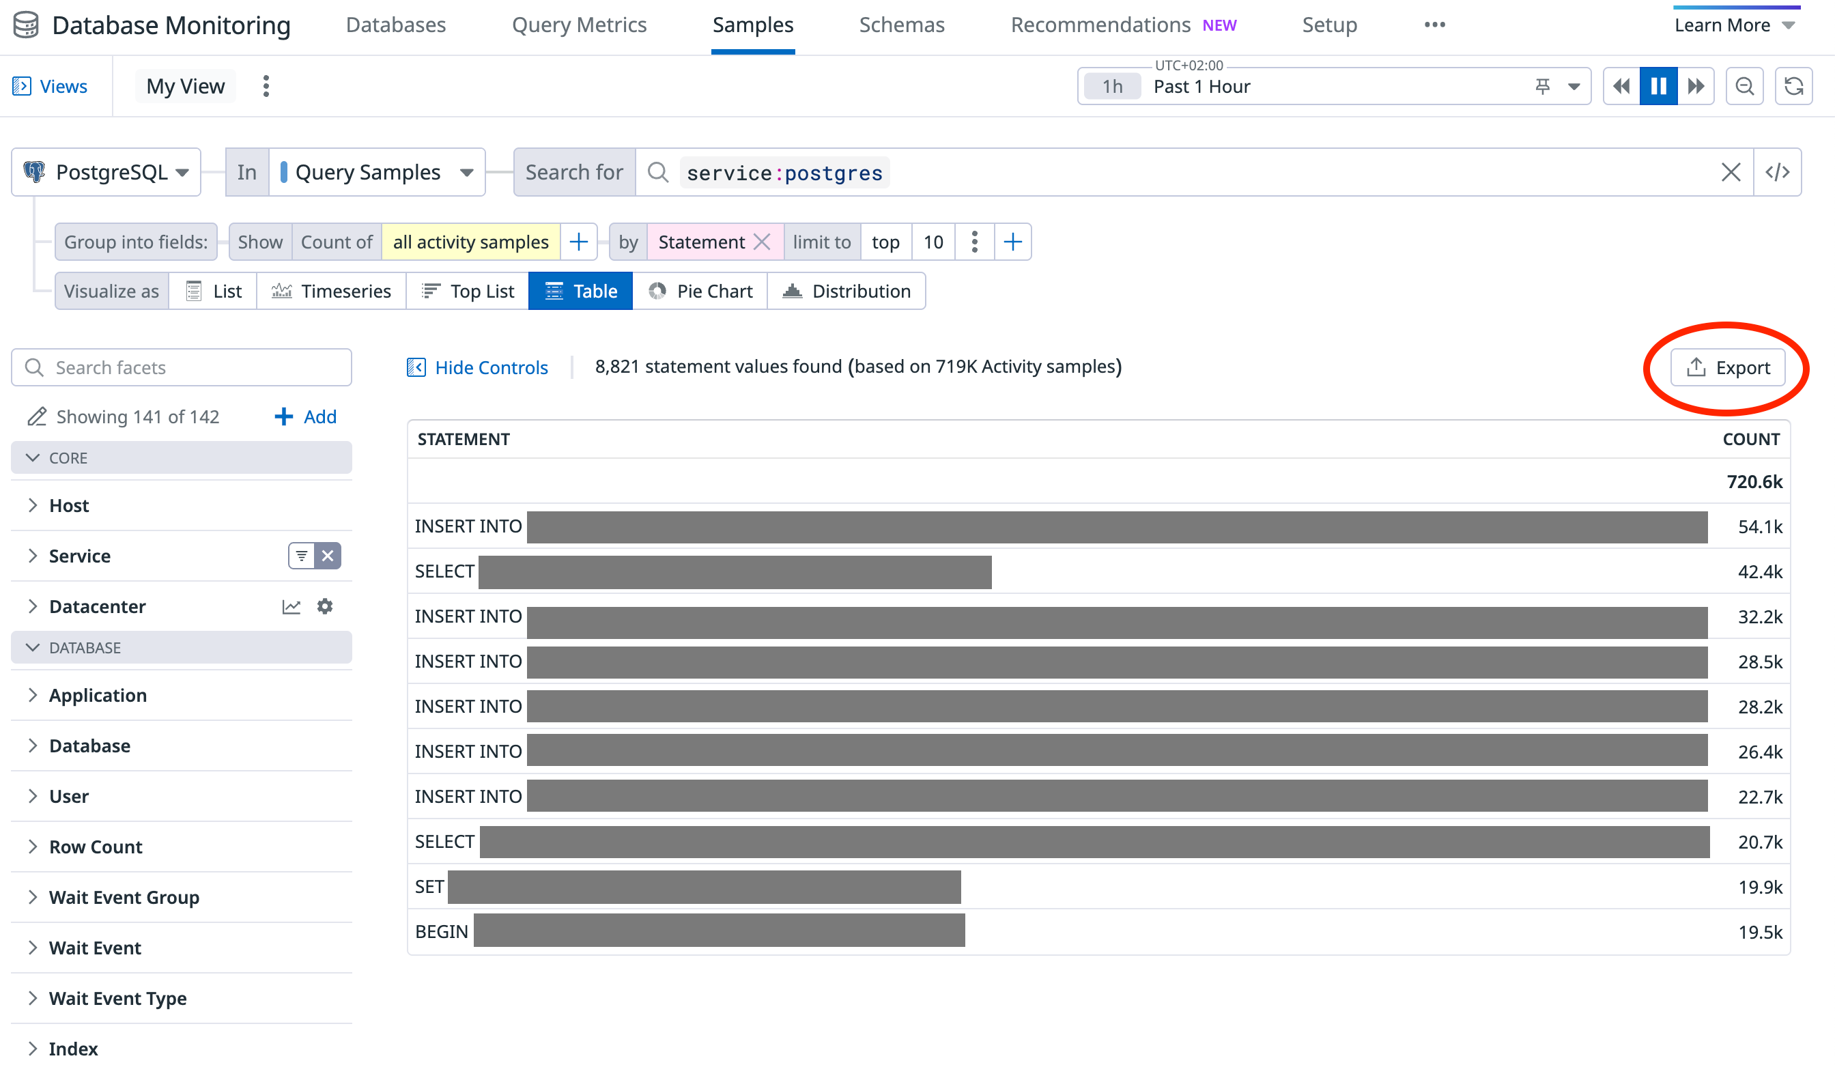
Task: Click the zoom magnifier icon near pause control
Action: pyautogui.click(x=1745, y=85)
